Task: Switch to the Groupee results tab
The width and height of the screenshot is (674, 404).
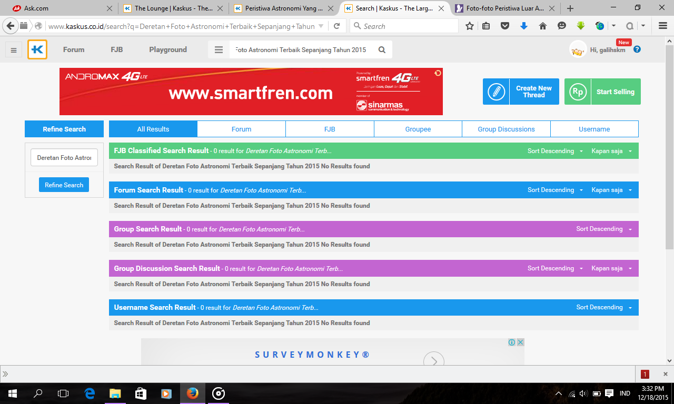Action: click(x=418, y=129)
